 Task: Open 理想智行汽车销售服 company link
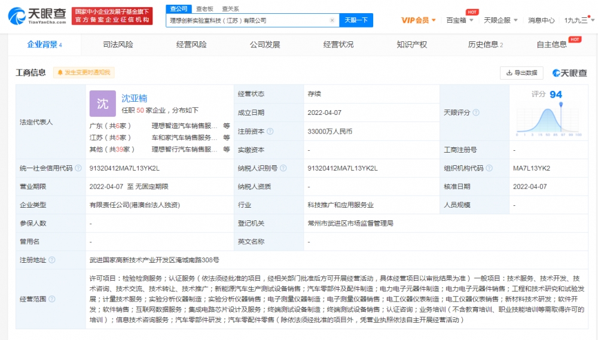pos(184,149)
